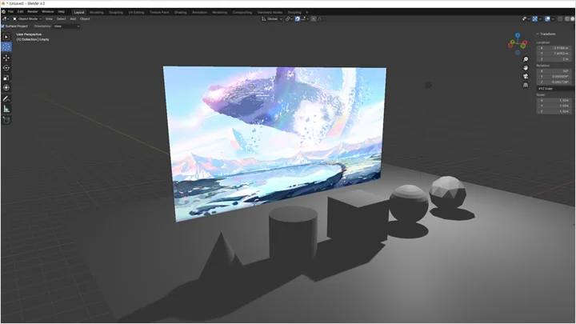
Task: Toggle snapping magnet button
Action: tap(298, 18)
